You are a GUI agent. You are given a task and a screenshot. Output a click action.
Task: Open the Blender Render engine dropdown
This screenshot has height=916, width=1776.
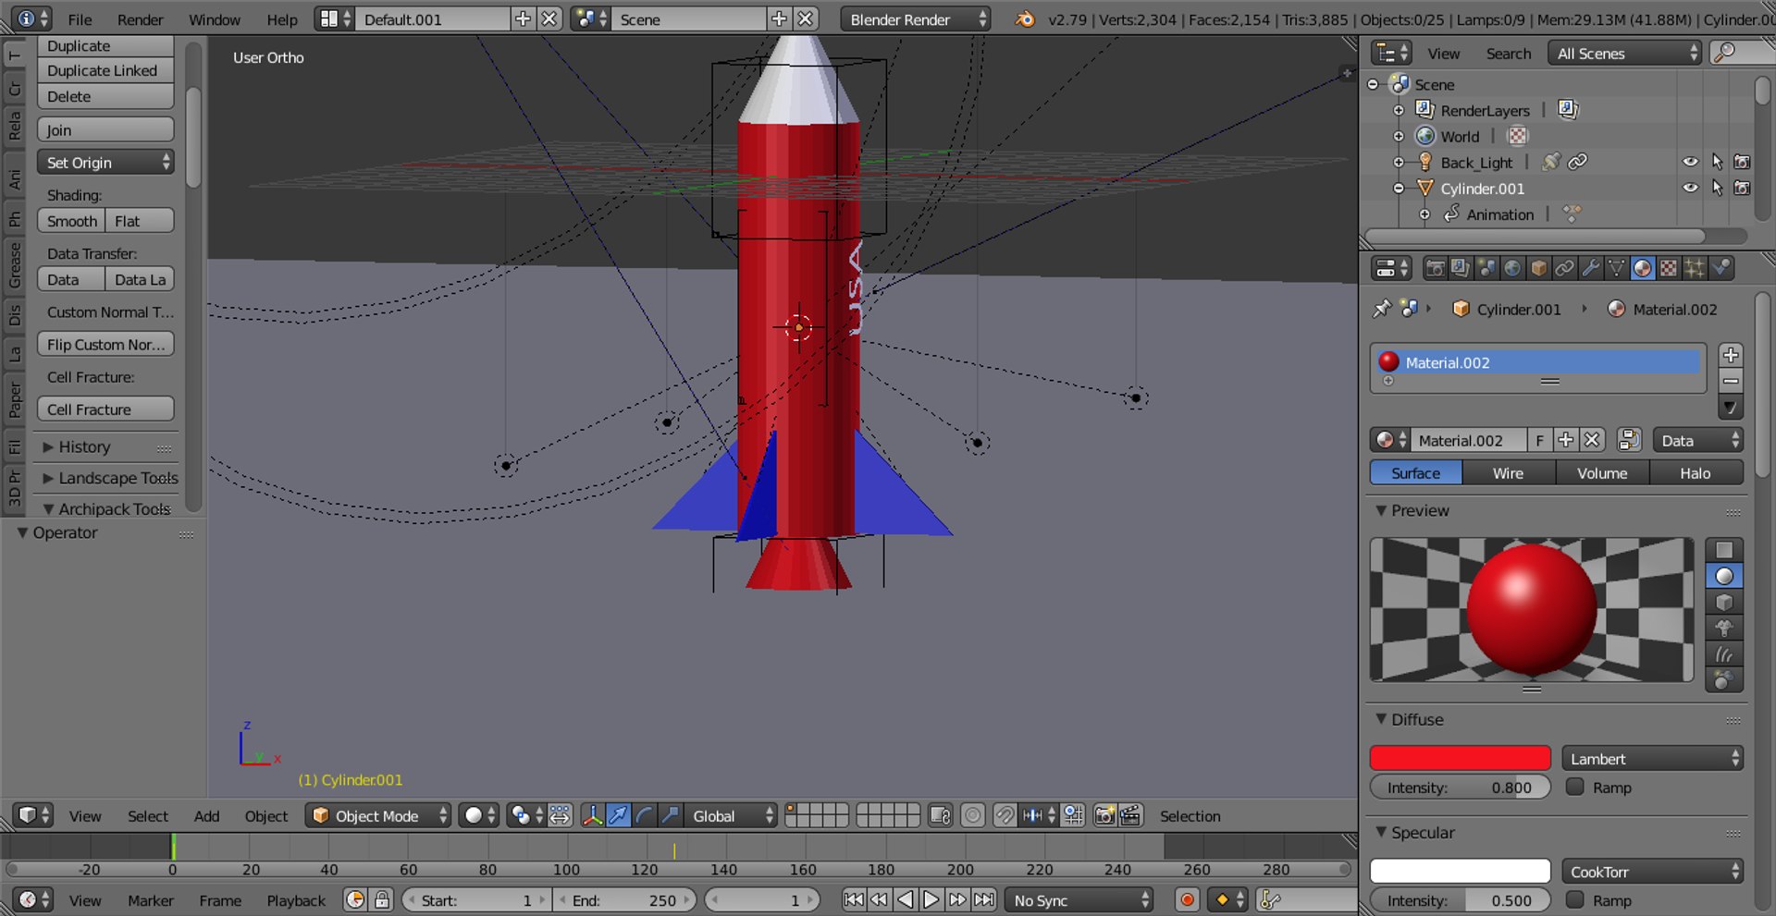[915, 18]
